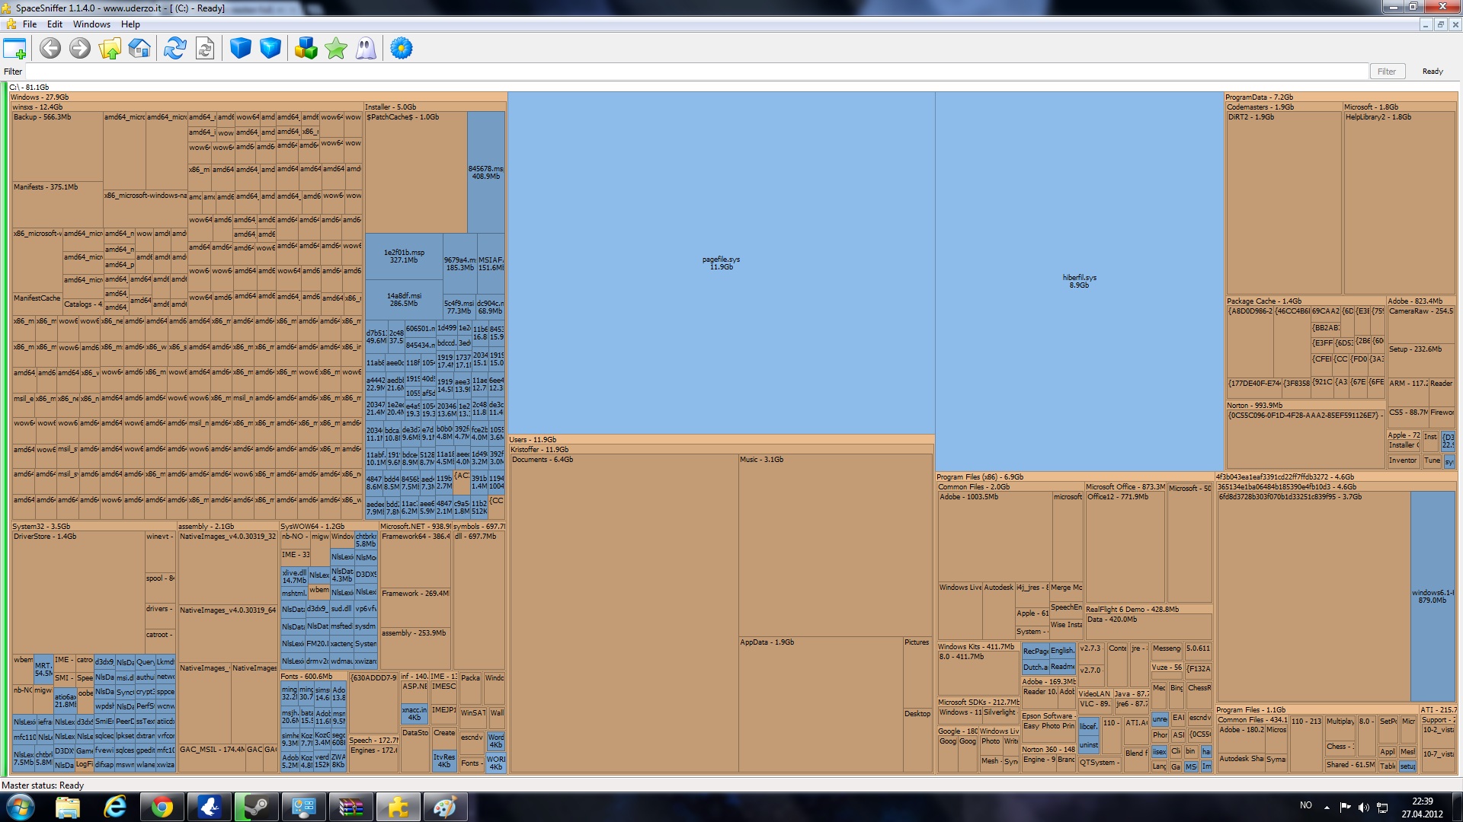Click the colored cubes icon
The width and height of the screenshot is (1463, 822).
coord(306,49)
